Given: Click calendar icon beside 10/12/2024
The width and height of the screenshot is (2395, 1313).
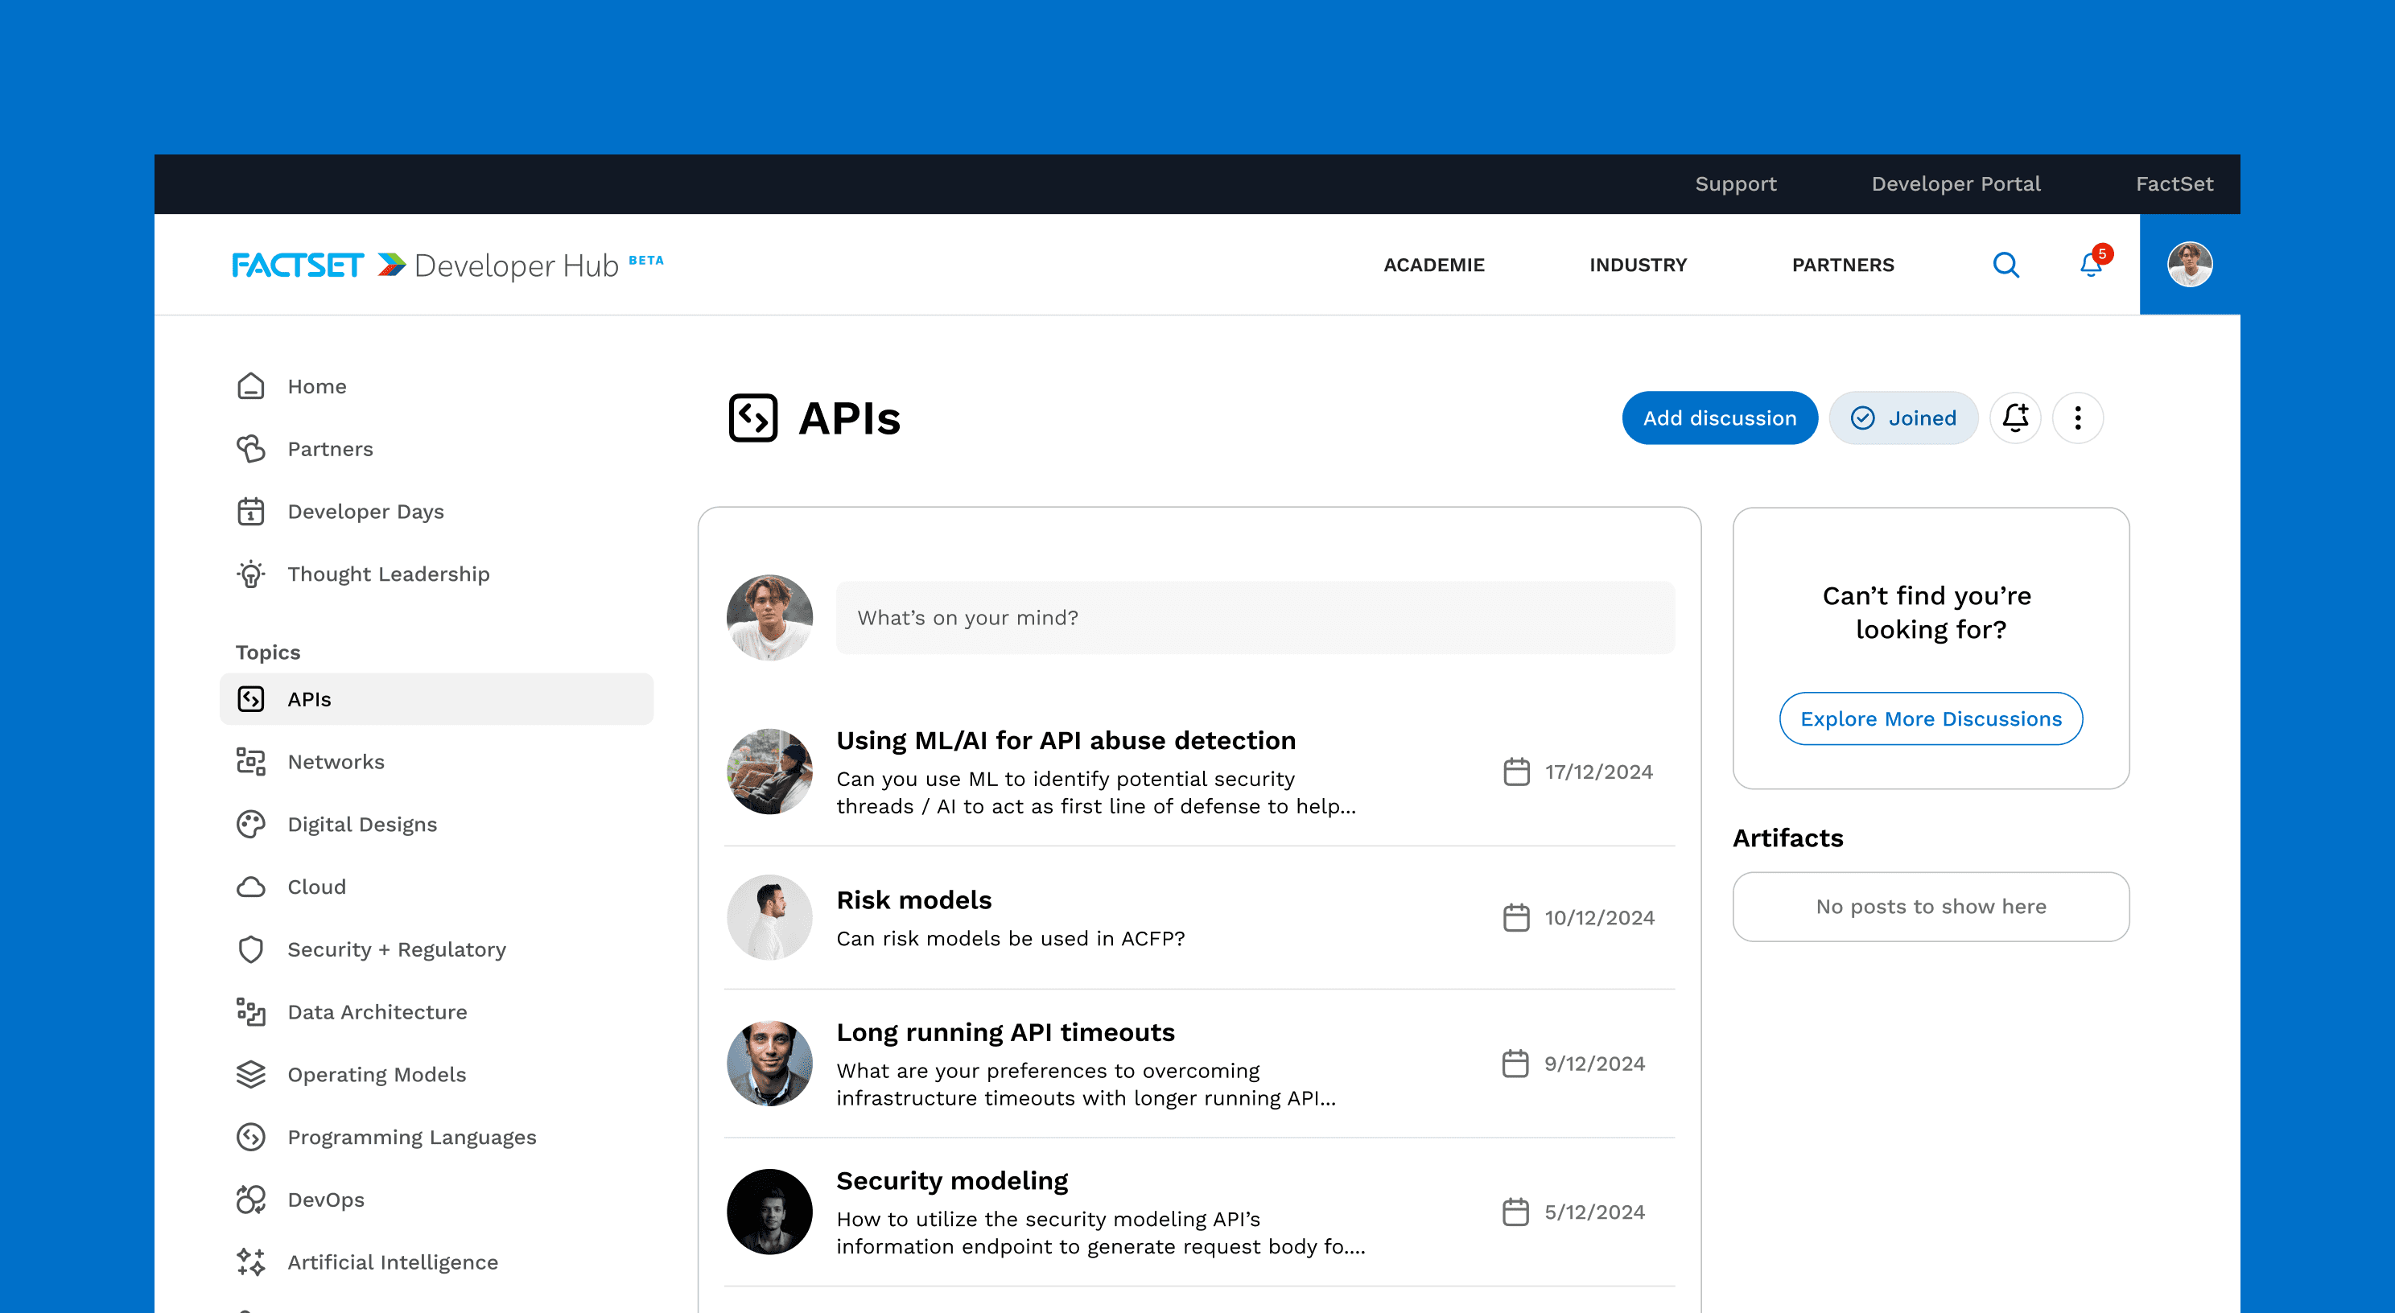Looking at the screenshot, I should (1516, 918).
